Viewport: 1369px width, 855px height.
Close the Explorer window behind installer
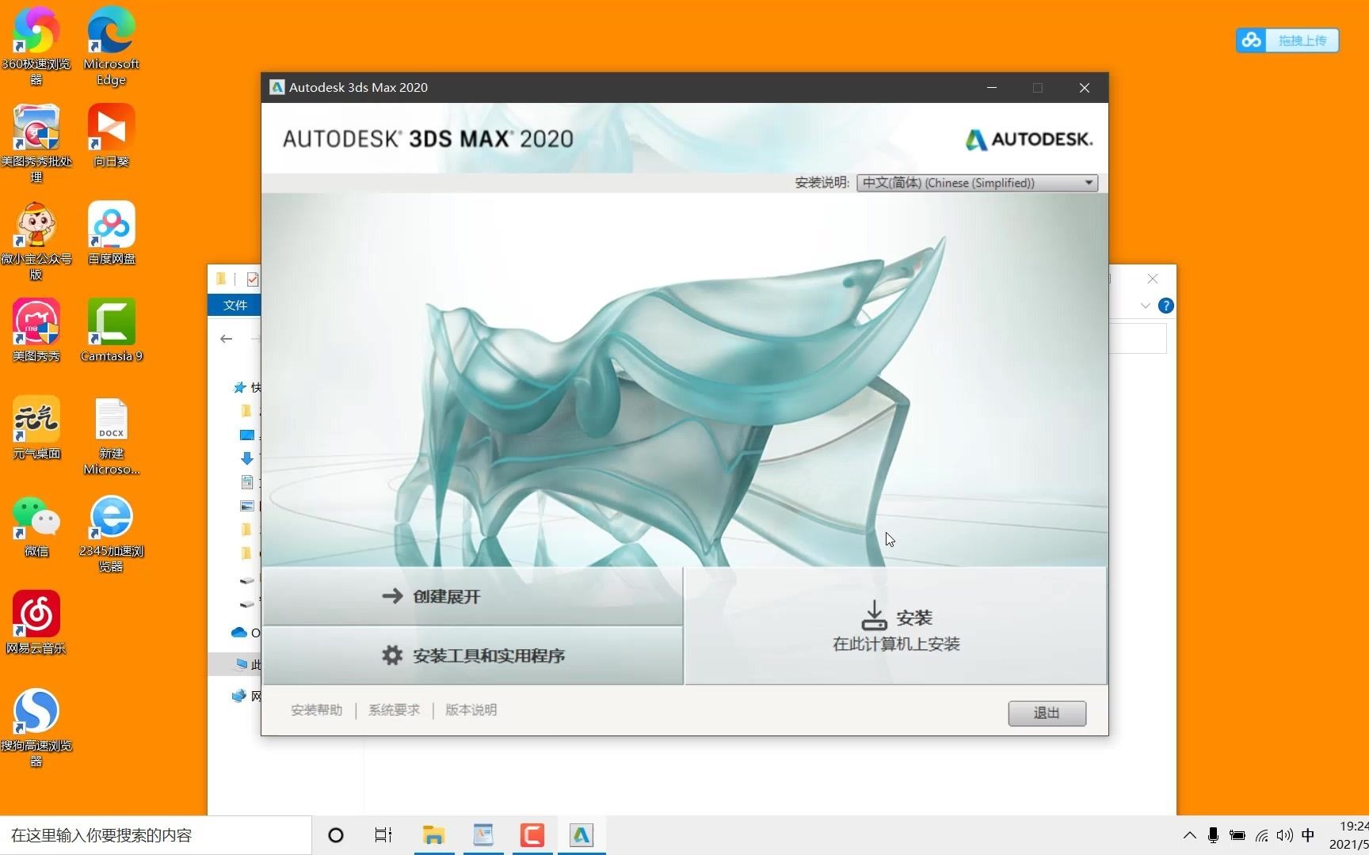1153,279
